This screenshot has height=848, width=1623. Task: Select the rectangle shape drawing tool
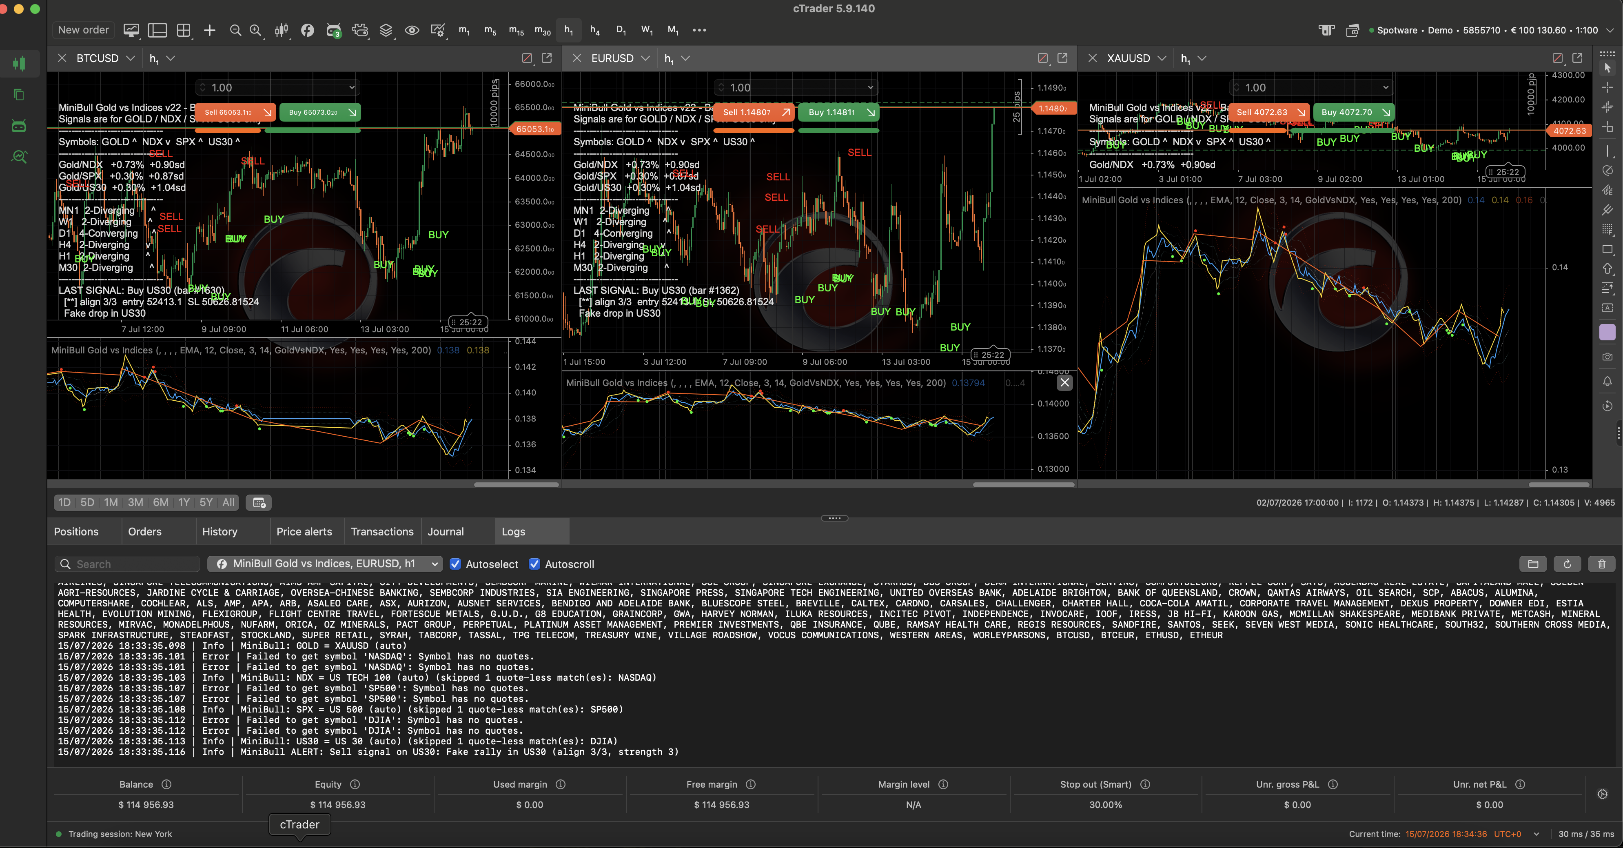tap(1607, 249)
